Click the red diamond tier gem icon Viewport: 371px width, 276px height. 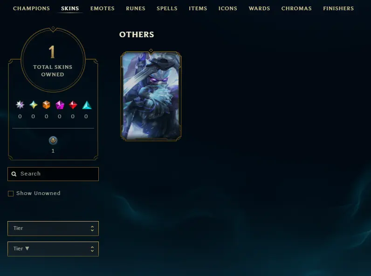73,105
